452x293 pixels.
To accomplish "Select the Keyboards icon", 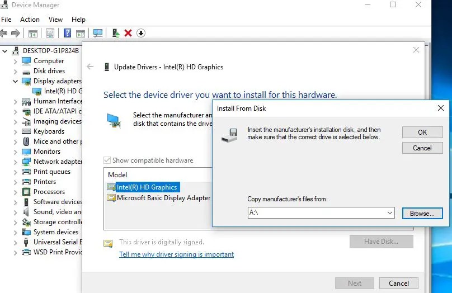I will (x=26, y=131).
